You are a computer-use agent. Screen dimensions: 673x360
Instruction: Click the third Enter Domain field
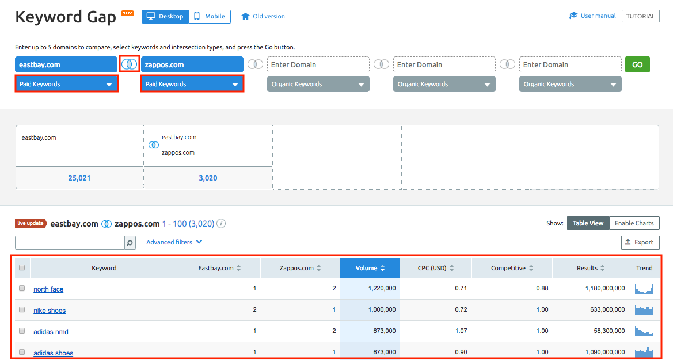(318, 64)
